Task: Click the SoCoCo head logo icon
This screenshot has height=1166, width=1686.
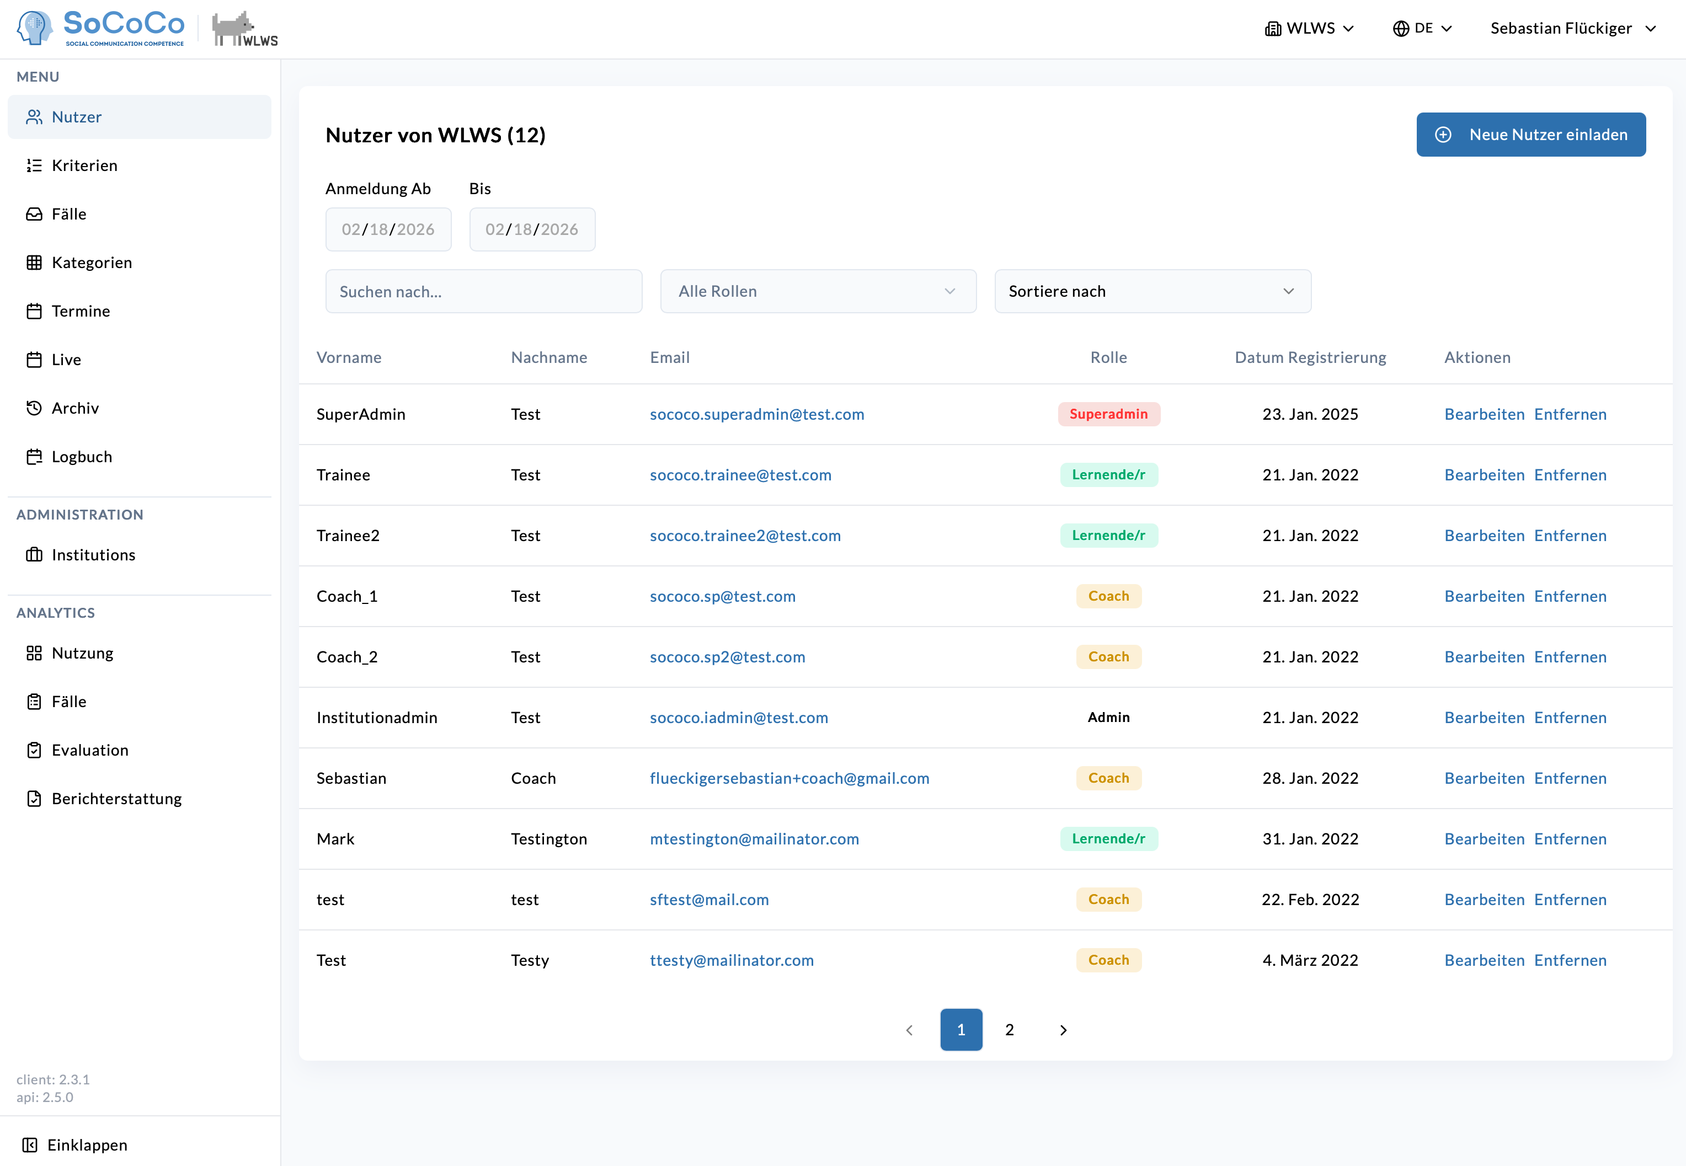Action: pyautogui.click(x=34, y=28)
